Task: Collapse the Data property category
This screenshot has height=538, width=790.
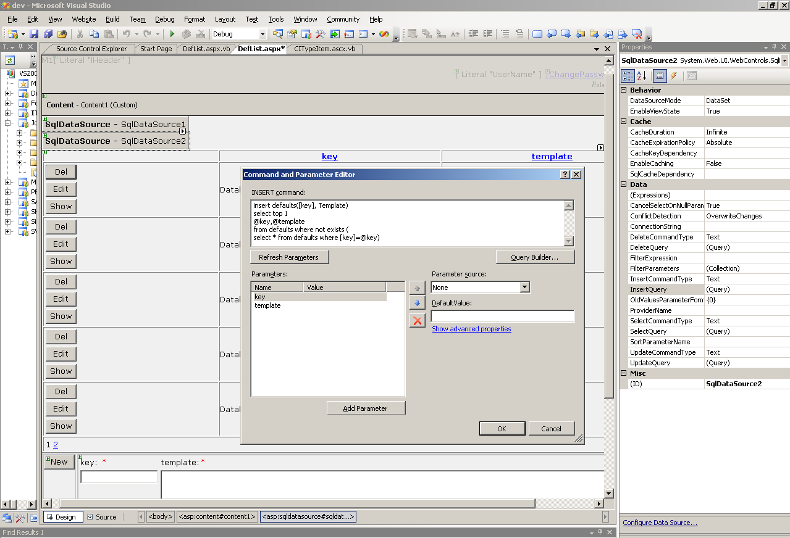Action: coord(624,184)
